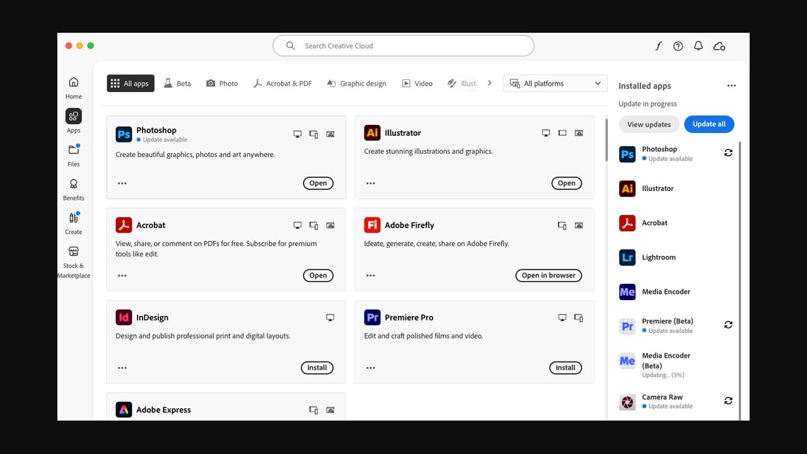Click the help question mark icon
The image size is (807, 454).
pyautogui.click(x=678, y=46)
